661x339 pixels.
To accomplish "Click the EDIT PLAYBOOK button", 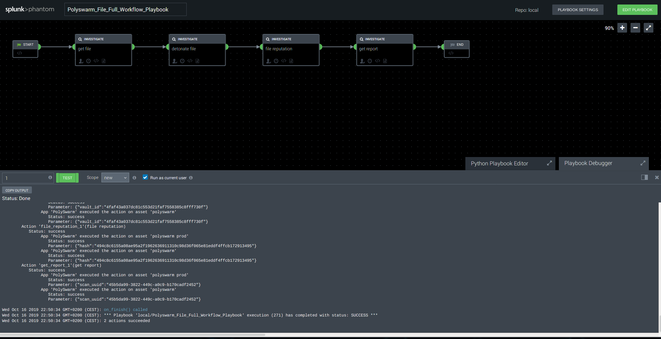I will 637,10.
